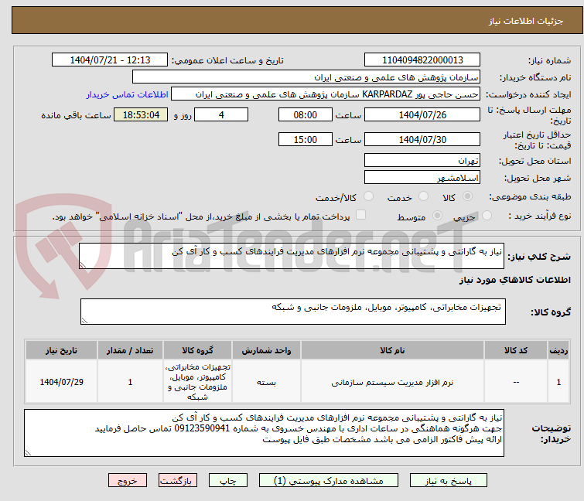Viewport: 584px width, 501px height.
Task: Click the خروج exit button
Action: [128, 481]
